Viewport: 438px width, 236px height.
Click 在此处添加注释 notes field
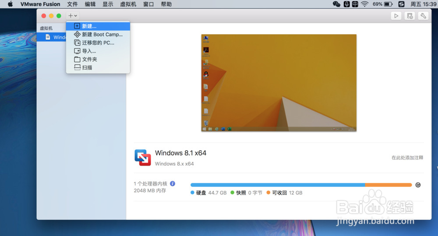(407, 158)
